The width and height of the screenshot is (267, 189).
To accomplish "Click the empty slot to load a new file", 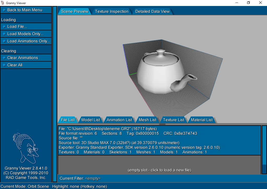I will click(x=159, y=165).
